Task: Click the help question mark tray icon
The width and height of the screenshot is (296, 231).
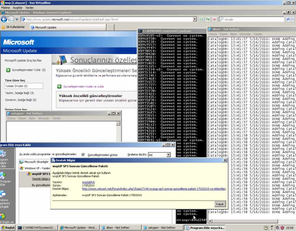Action: click(266, 228)
